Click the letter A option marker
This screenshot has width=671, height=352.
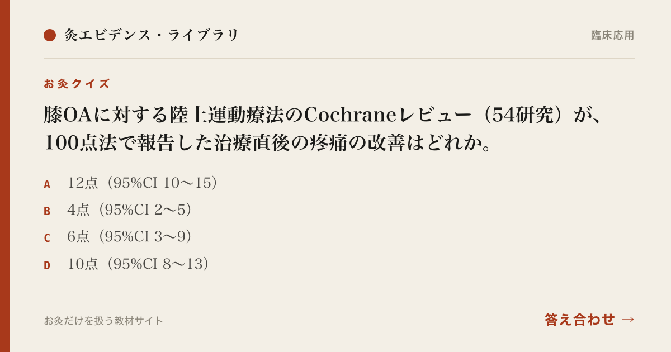[47, 184]
